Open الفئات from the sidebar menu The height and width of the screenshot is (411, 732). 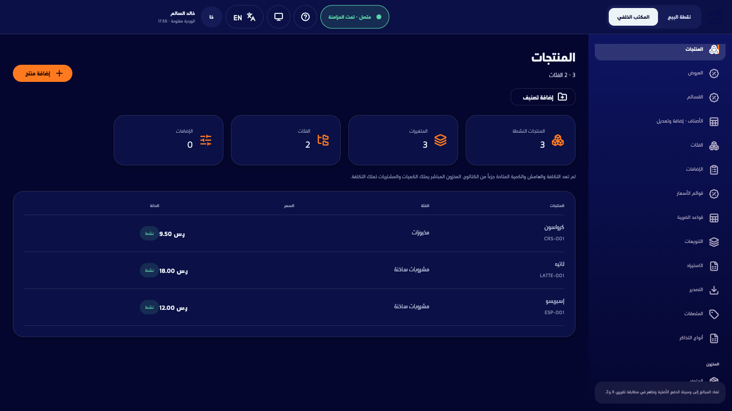coord(660,146)
